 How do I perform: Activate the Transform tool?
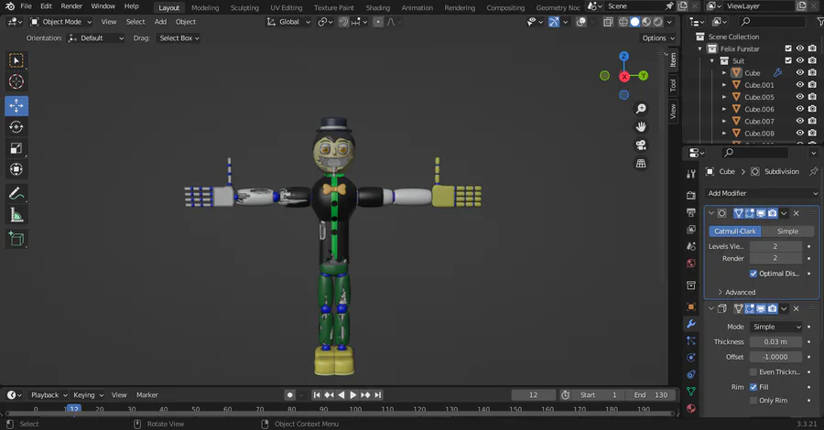pyautogui.click(x=16, y=169)
